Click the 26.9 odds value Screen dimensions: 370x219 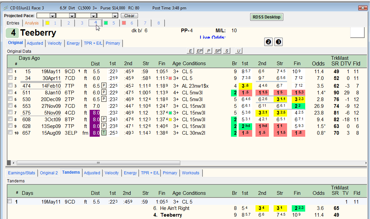click(319, 106)
